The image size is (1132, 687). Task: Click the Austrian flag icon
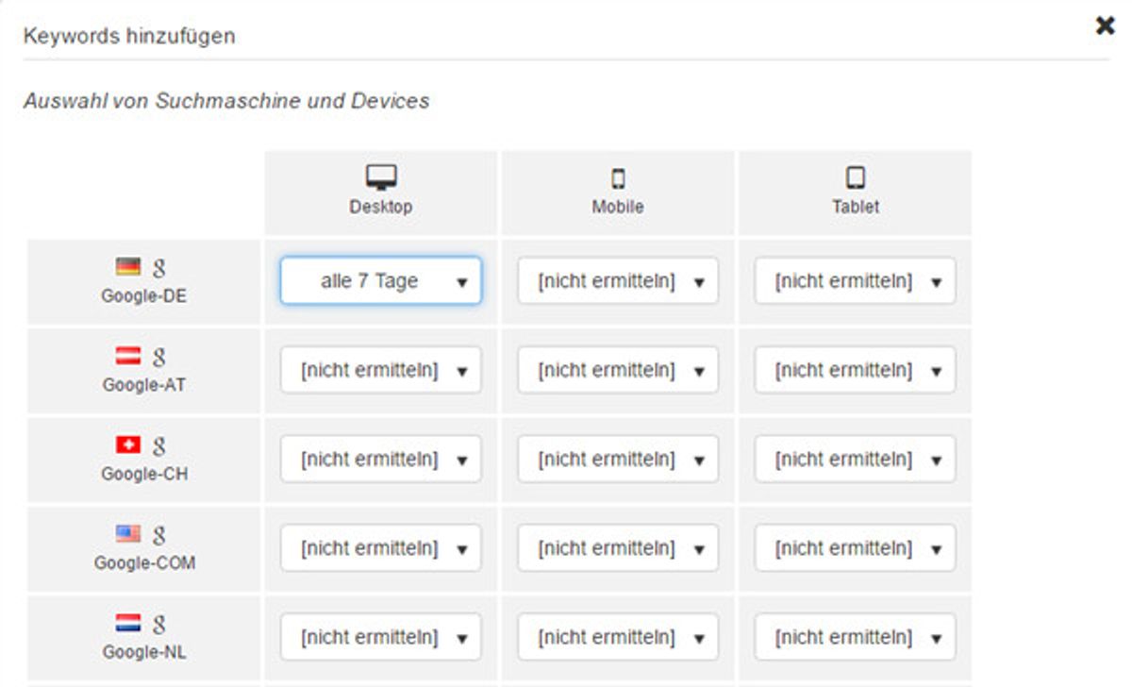[128, 356]
